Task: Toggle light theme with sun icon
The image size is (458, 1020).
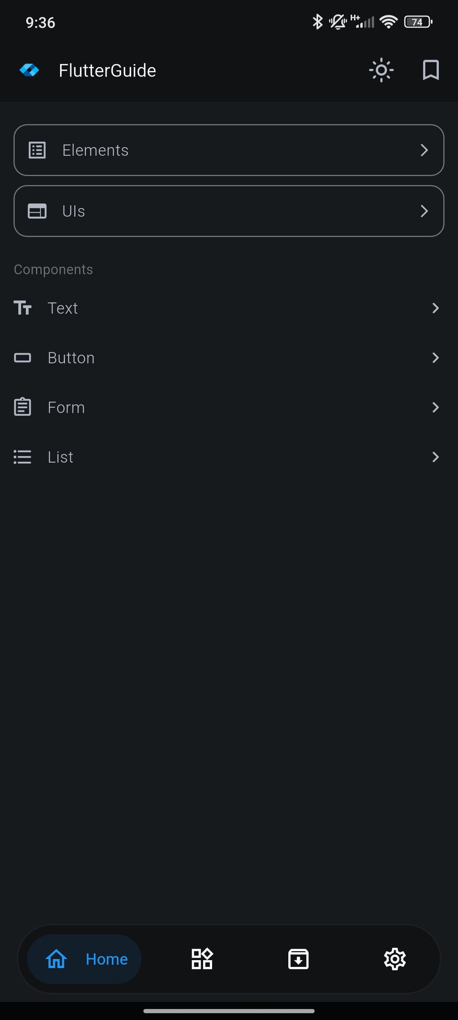Action: pos(381,70)
